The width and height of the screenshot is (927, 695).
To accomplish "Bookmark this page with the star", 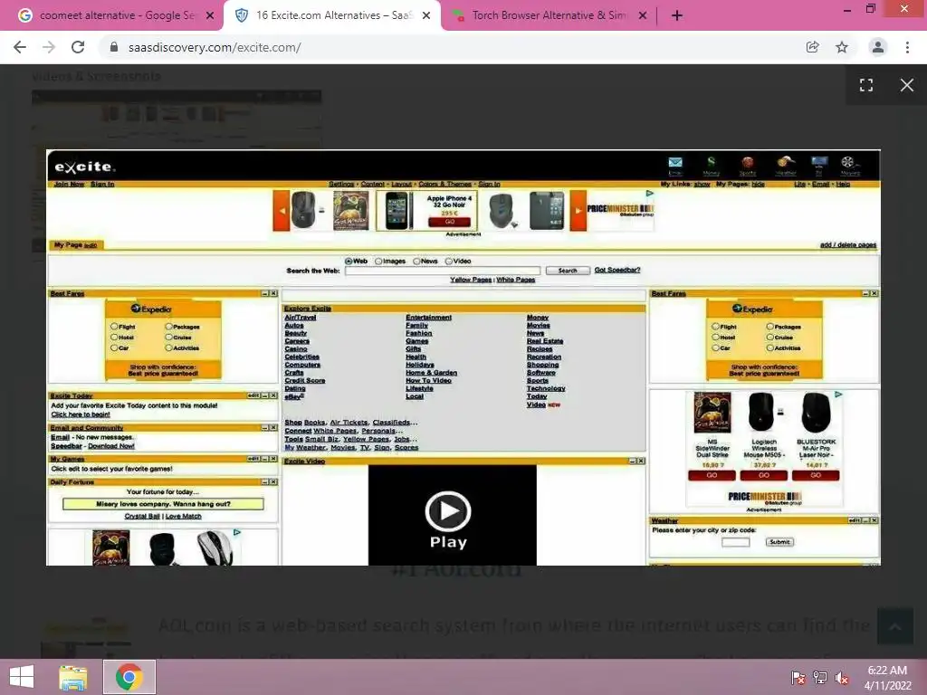I will click(842, 47).
